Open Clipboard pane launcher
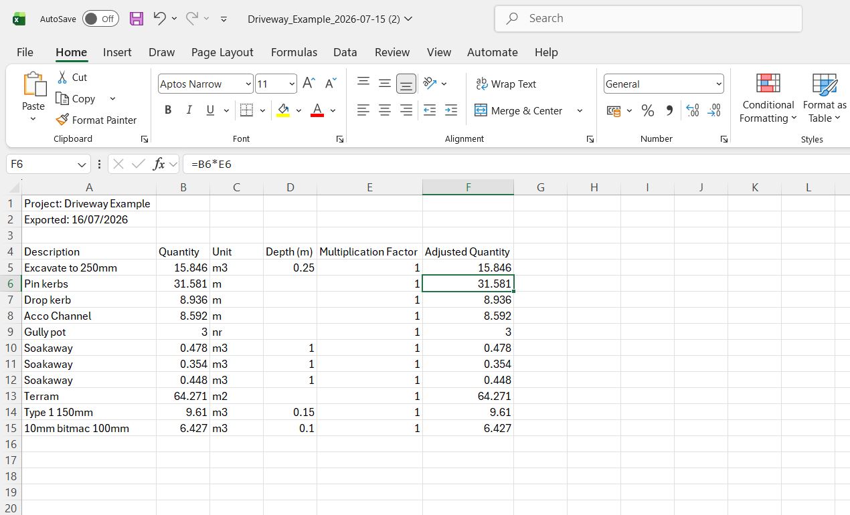Image resolution: width=850 pixels, height=515 pixels. click(x=144, y=139)
